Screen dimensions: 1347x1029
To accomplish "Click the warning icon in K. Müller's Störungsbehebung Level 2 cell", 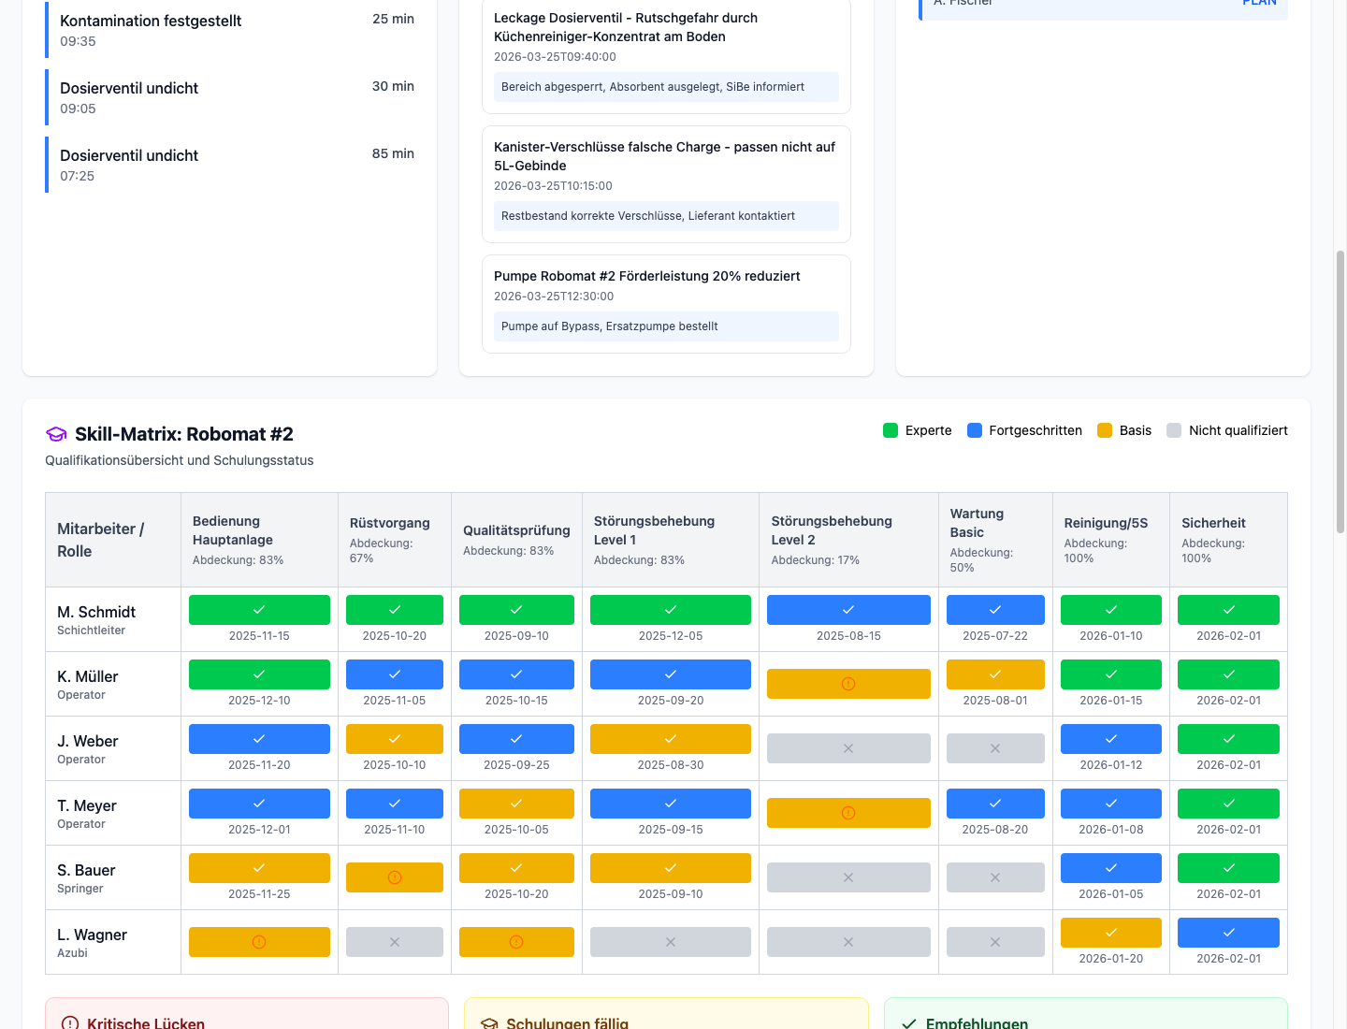I will pyautogui.click(x=848, y=683).
